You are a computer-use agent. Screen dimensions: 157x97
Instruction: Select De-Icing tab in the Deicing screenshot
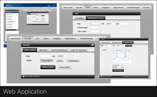[x=28, y=39]
